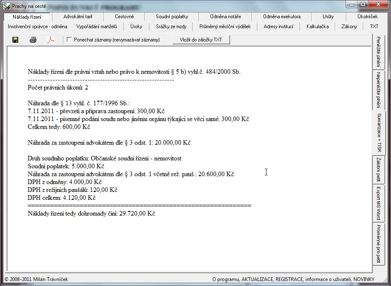This screenshot has height=286, width=391.
Task: Select 'Insolvenční správce - odměna' tab
Action: coord(37,27)
